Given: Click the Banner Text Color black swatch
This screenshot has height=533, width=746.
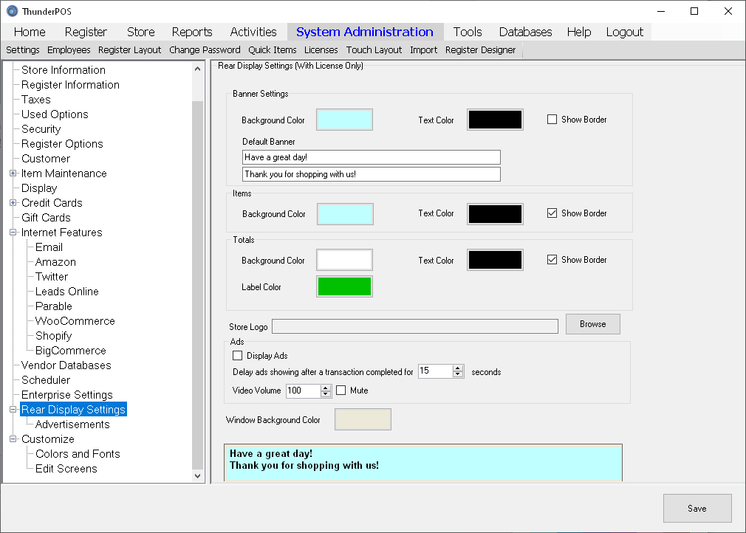Looking at the screenshot, I should click(495, 120).
